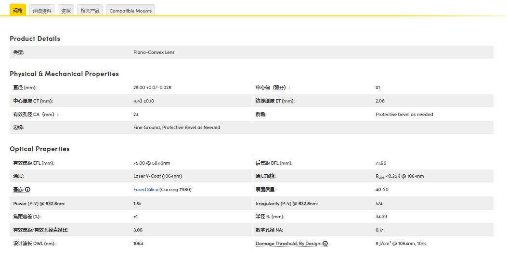Open the 详细资料 tab
Screen dimensions: 507x259
pos(42,11)
